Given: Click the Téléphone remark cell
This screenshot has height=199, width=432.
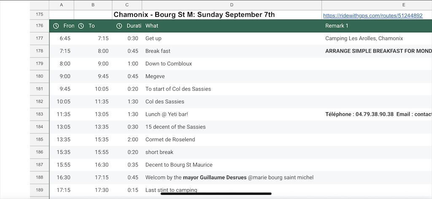Looking at the screenshot, I should (376, 114).
